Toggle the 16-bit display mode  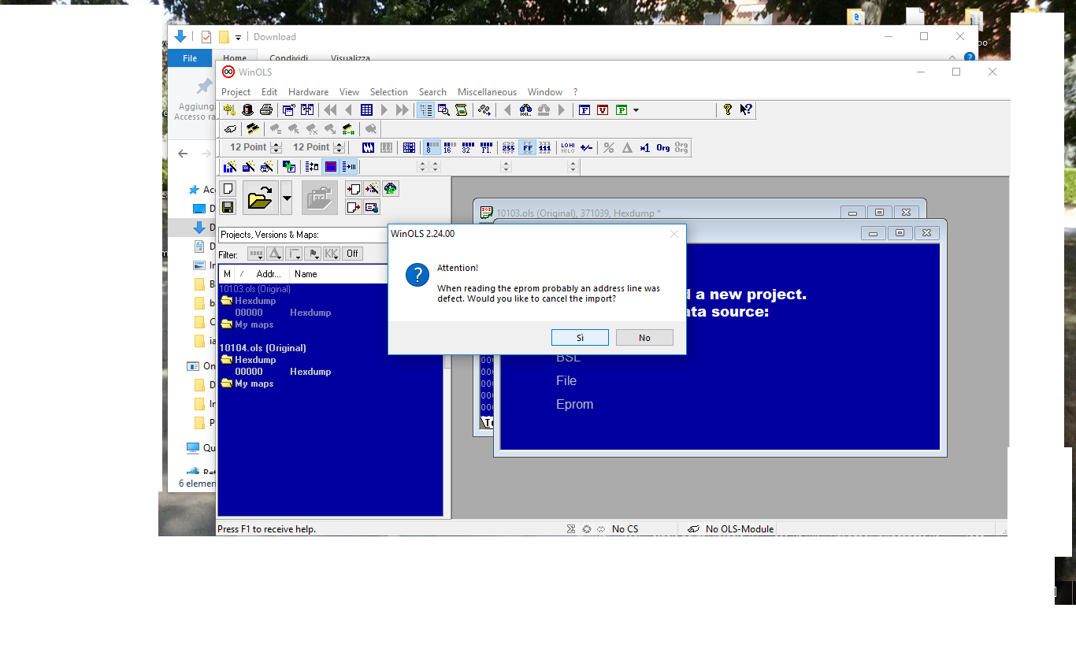click(450, 147)
